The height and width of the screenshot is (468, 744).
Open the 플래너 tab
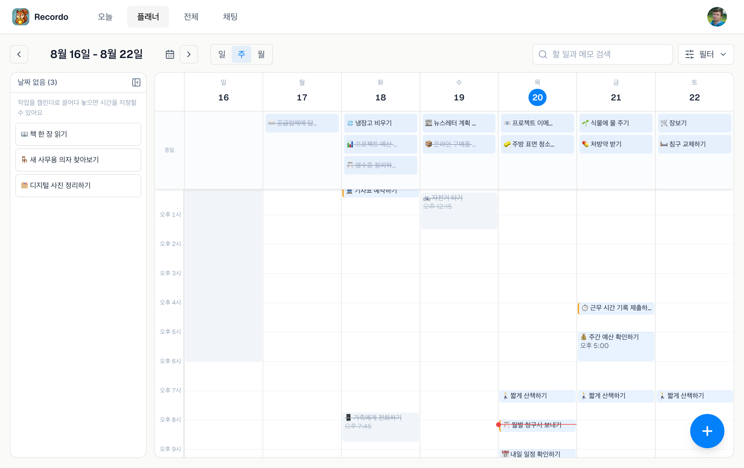pyautogui.click(x=148, y=17)
